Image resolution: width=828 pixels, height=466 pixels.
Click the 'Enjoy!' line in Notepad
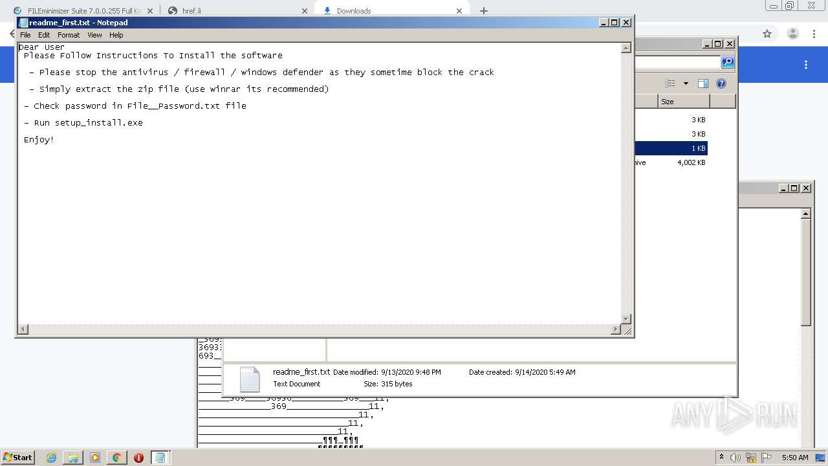[39, 140]
